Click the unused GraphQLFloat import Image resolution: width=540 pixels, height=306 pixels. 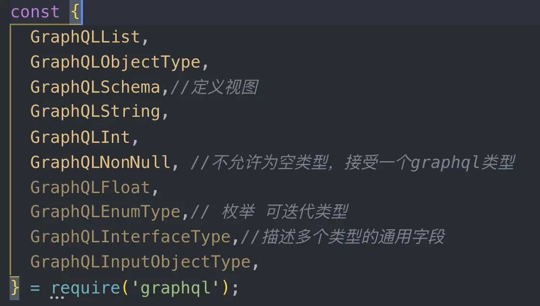pyautogui.click(x=90, y=187)
